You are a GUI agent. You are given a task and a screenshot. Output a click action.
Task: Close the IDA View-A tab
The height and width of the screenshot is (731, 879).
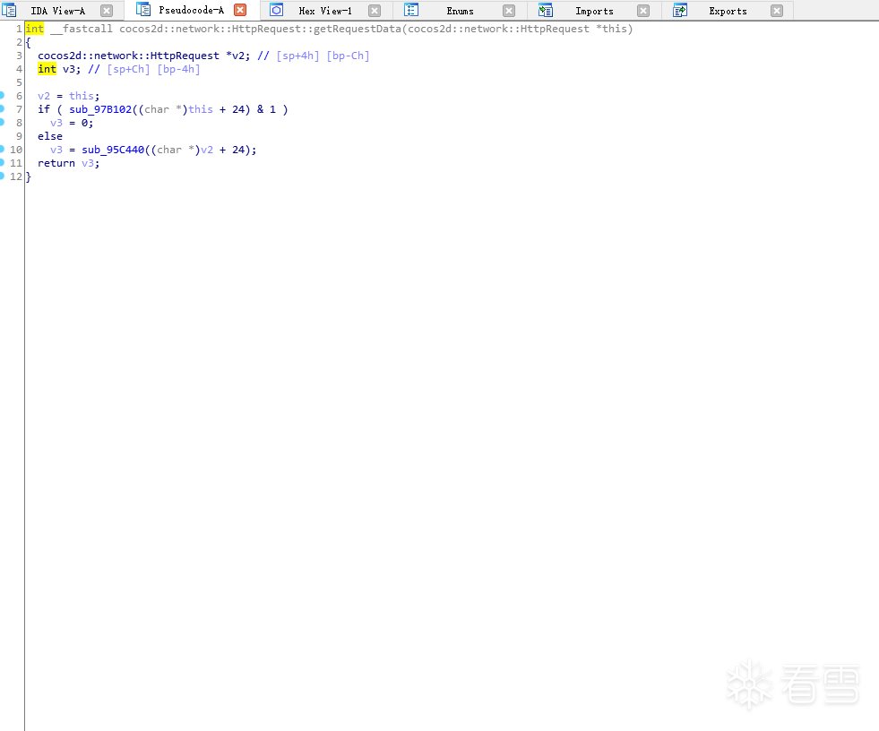pos(107,11)
